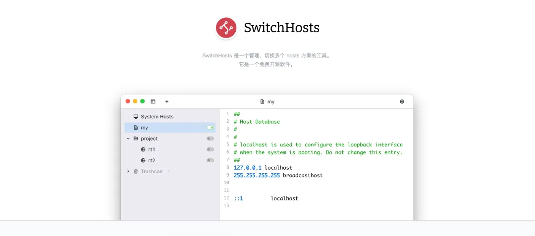Click the Trashcan item count 1
Image resolution: width=535 pixels, height=236 pixels.
pyautogui.click(x=168, y=171)
